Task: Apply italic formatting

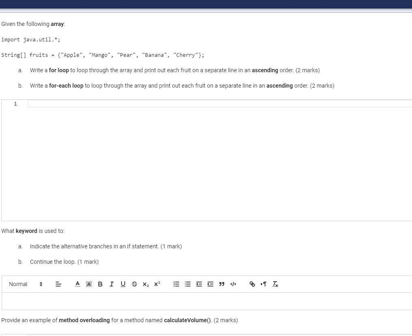Action: (111, 284)
